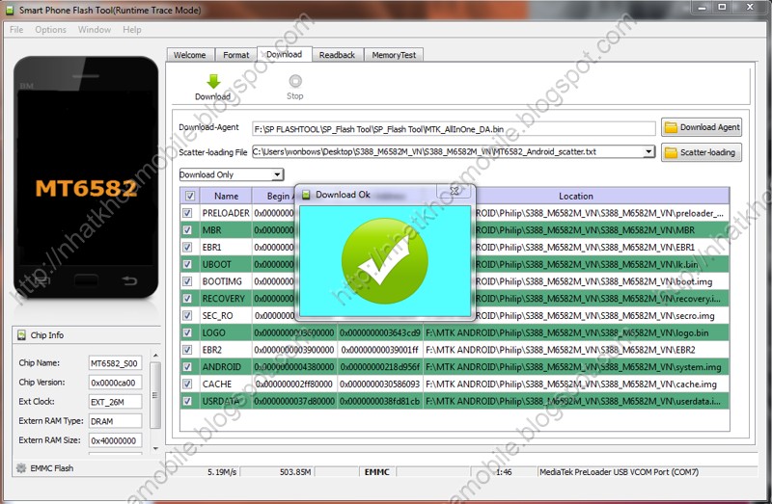Open the Options menu
772x504 pixels.
(50, 30)
